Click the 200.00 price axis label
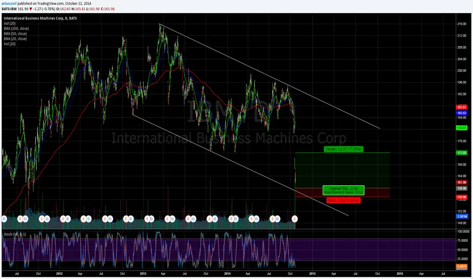 pyautogui.click(x=461, y=71)
